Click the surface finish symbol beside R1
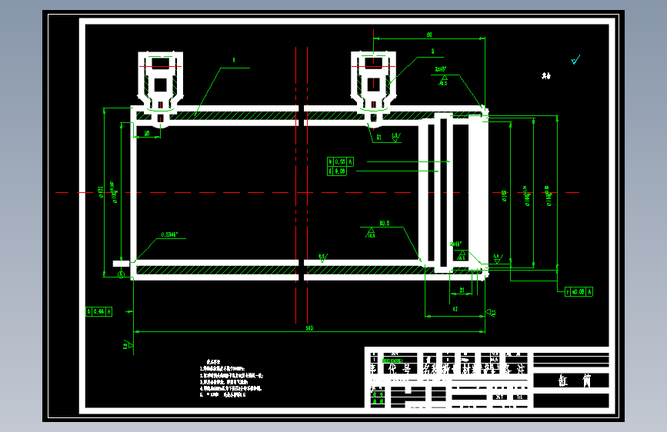Image resolution: width=667 pixels, height=432 pixels. [x=396, y=138]
